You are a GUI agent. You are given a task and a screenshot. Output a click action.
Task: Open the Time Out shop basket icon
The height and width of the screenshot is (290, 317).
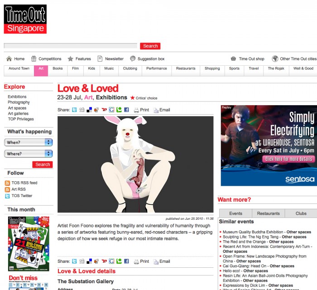(x=233, y=59)
